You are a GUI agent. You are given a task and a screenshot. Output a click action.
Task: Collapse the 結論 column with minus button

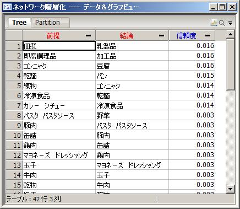click(161, 35)
